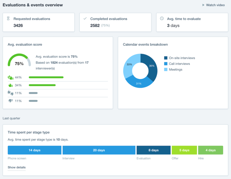231x179 pixels.
Task: Click the checkmark icon beside Completed evaluations
Action: pyautogui.click(x=85, y=18)
